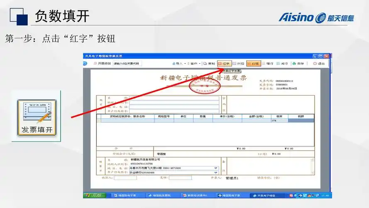Click the 开始 Start button on taskbar
This screenshot has height=208, width=369.
point(95,195)
